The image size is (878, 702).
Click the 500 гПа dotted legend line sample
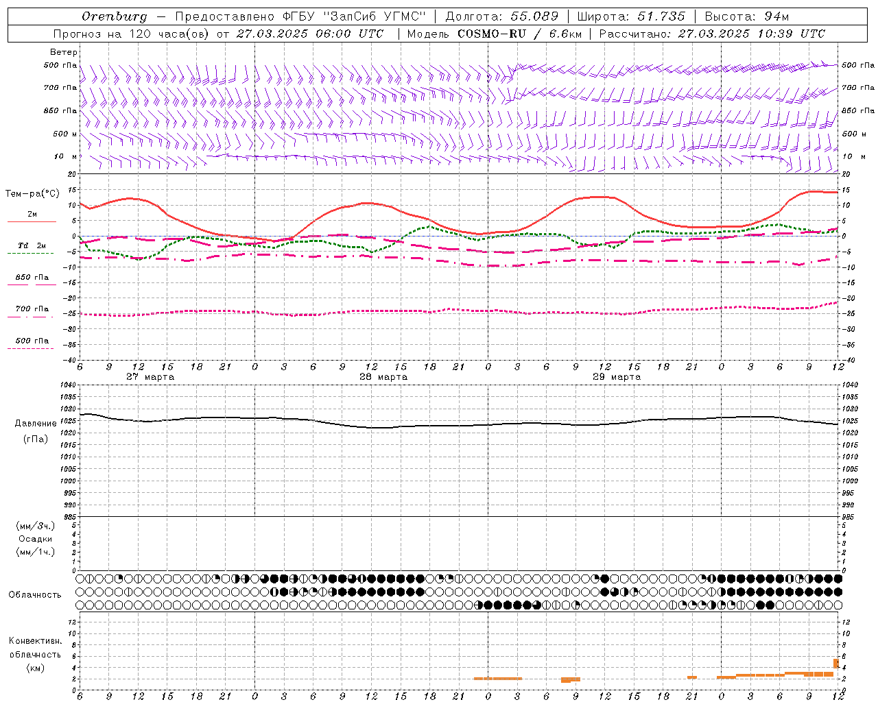[x=30, y=348]
